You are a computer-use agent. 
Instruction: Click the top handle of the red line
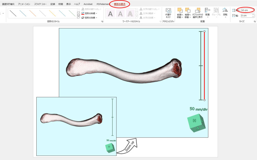point(204,31)
